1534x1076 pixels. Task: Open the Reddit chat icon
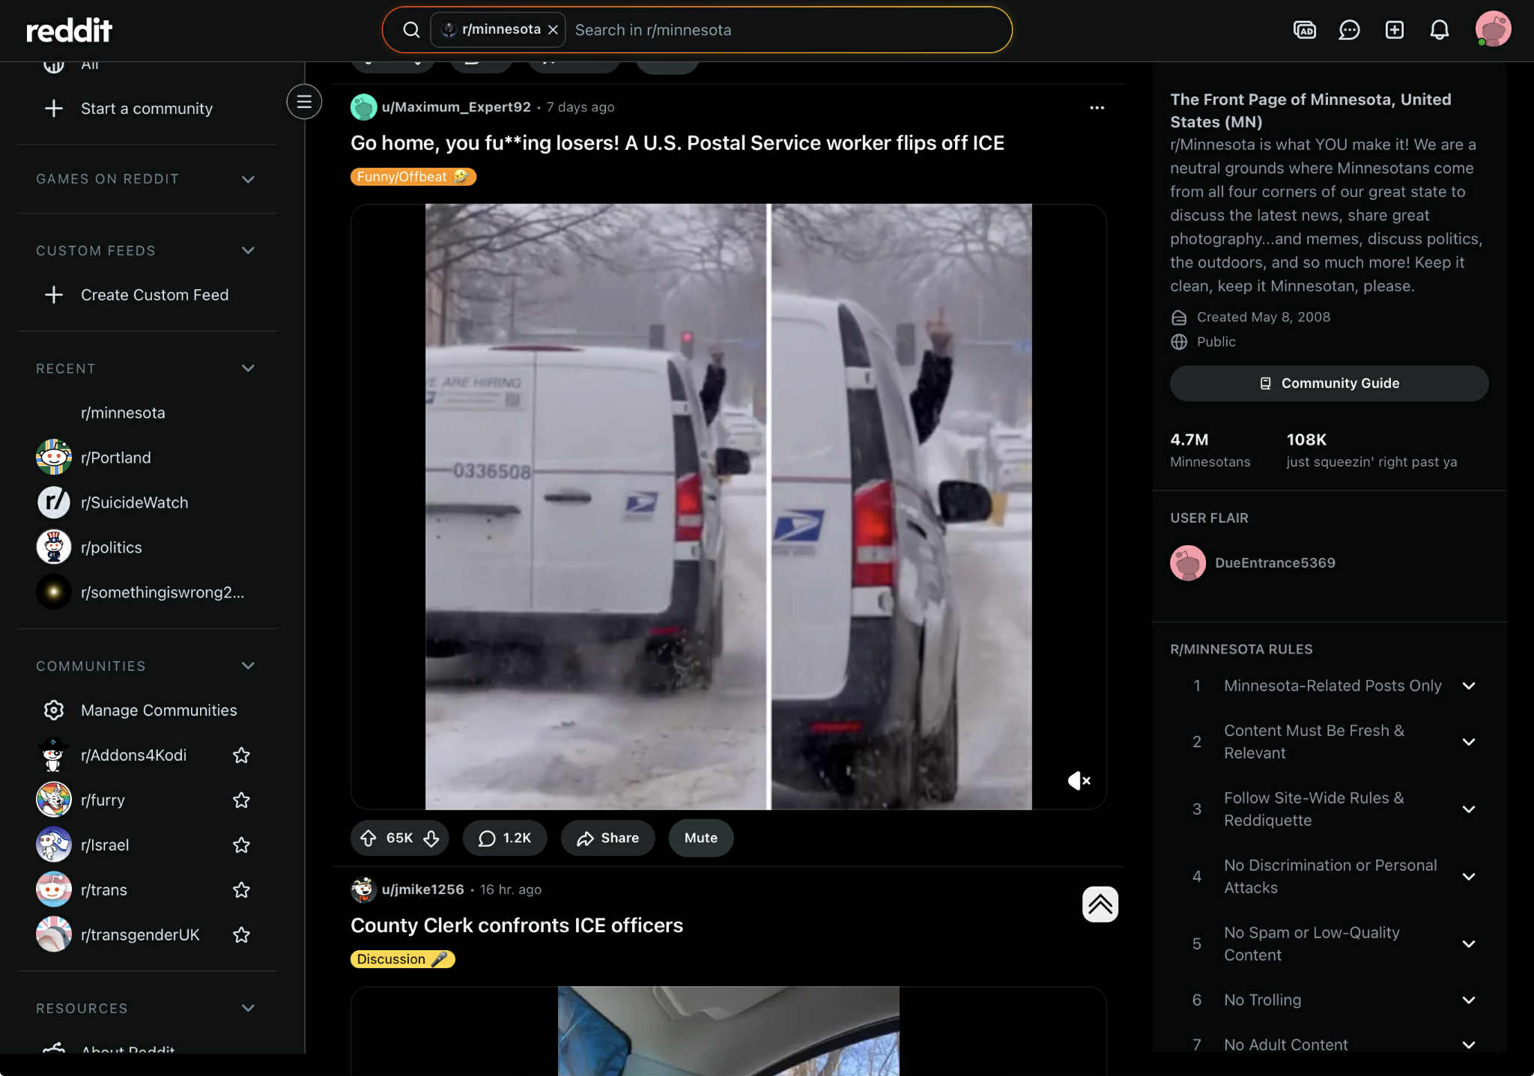point(1349,30)
